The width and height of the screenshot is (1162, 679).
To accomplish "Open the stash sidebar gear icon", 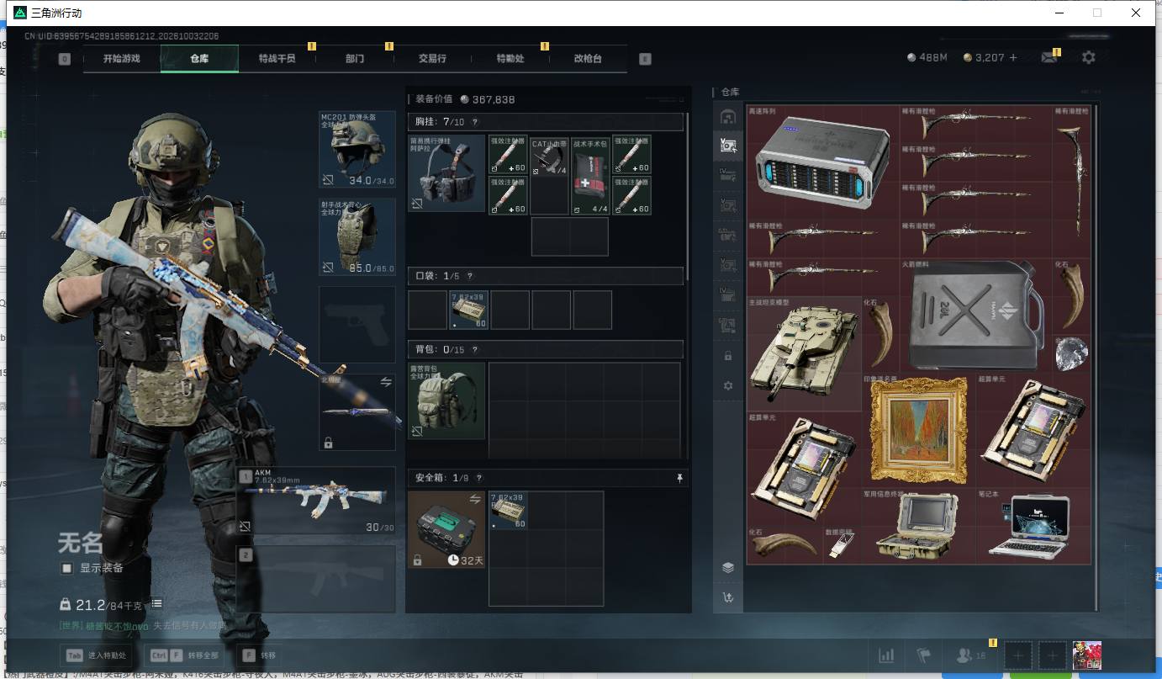I will [728, 385].
